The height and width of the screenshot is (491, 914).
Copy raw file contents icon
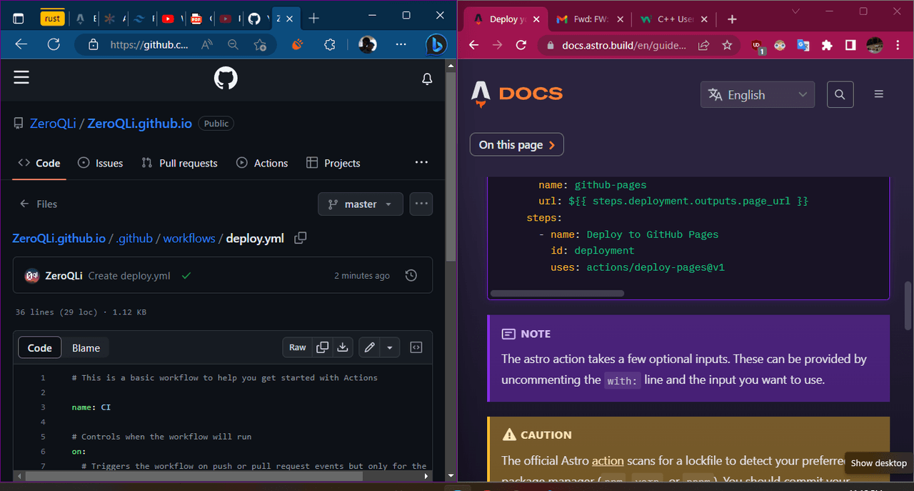click(x=323, y=347)
